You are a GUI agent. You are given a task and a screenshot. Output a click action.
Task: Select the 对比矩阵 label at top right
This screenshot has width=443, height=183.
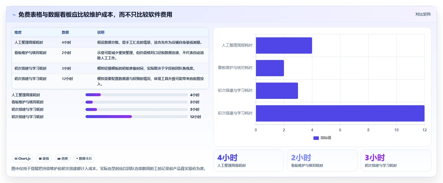coord(423,14)
